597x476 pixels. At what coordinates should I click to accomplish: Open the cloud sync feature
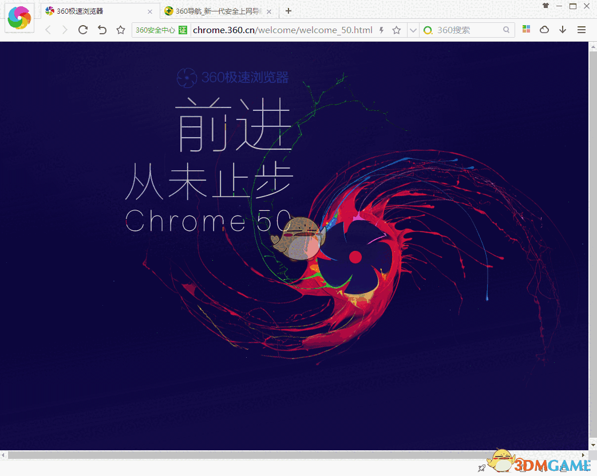[544, 30]
